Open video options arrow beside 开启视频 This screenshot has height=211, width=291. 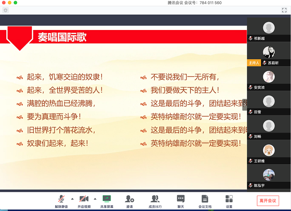95,198
